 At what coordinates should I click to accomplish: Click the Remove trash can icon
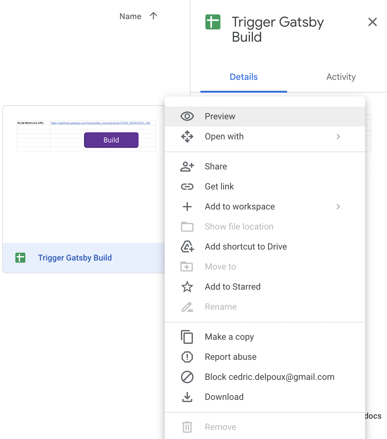(x=187, y=427)
